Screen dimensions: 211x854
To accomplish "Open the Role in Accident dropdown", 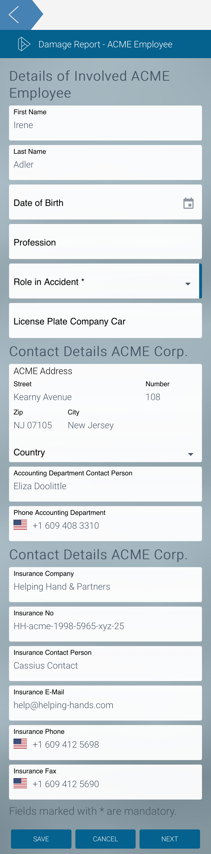I will pyautogui.click(x=188, y=284).
